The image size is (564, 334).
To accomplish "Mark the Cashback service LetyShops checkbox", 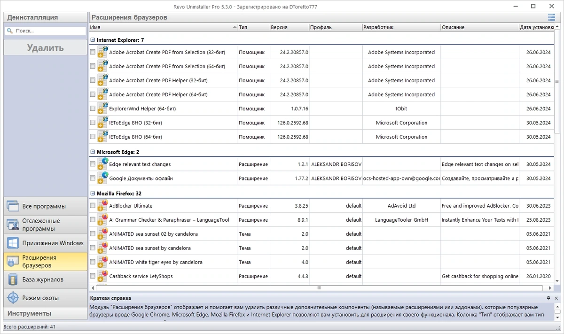I will pos(93,276).
